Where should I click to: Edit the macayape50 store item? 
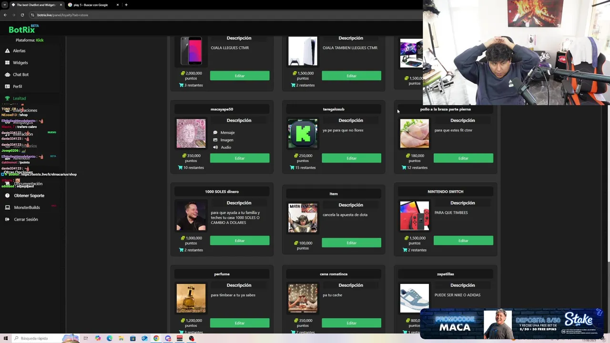coord(240,158)
